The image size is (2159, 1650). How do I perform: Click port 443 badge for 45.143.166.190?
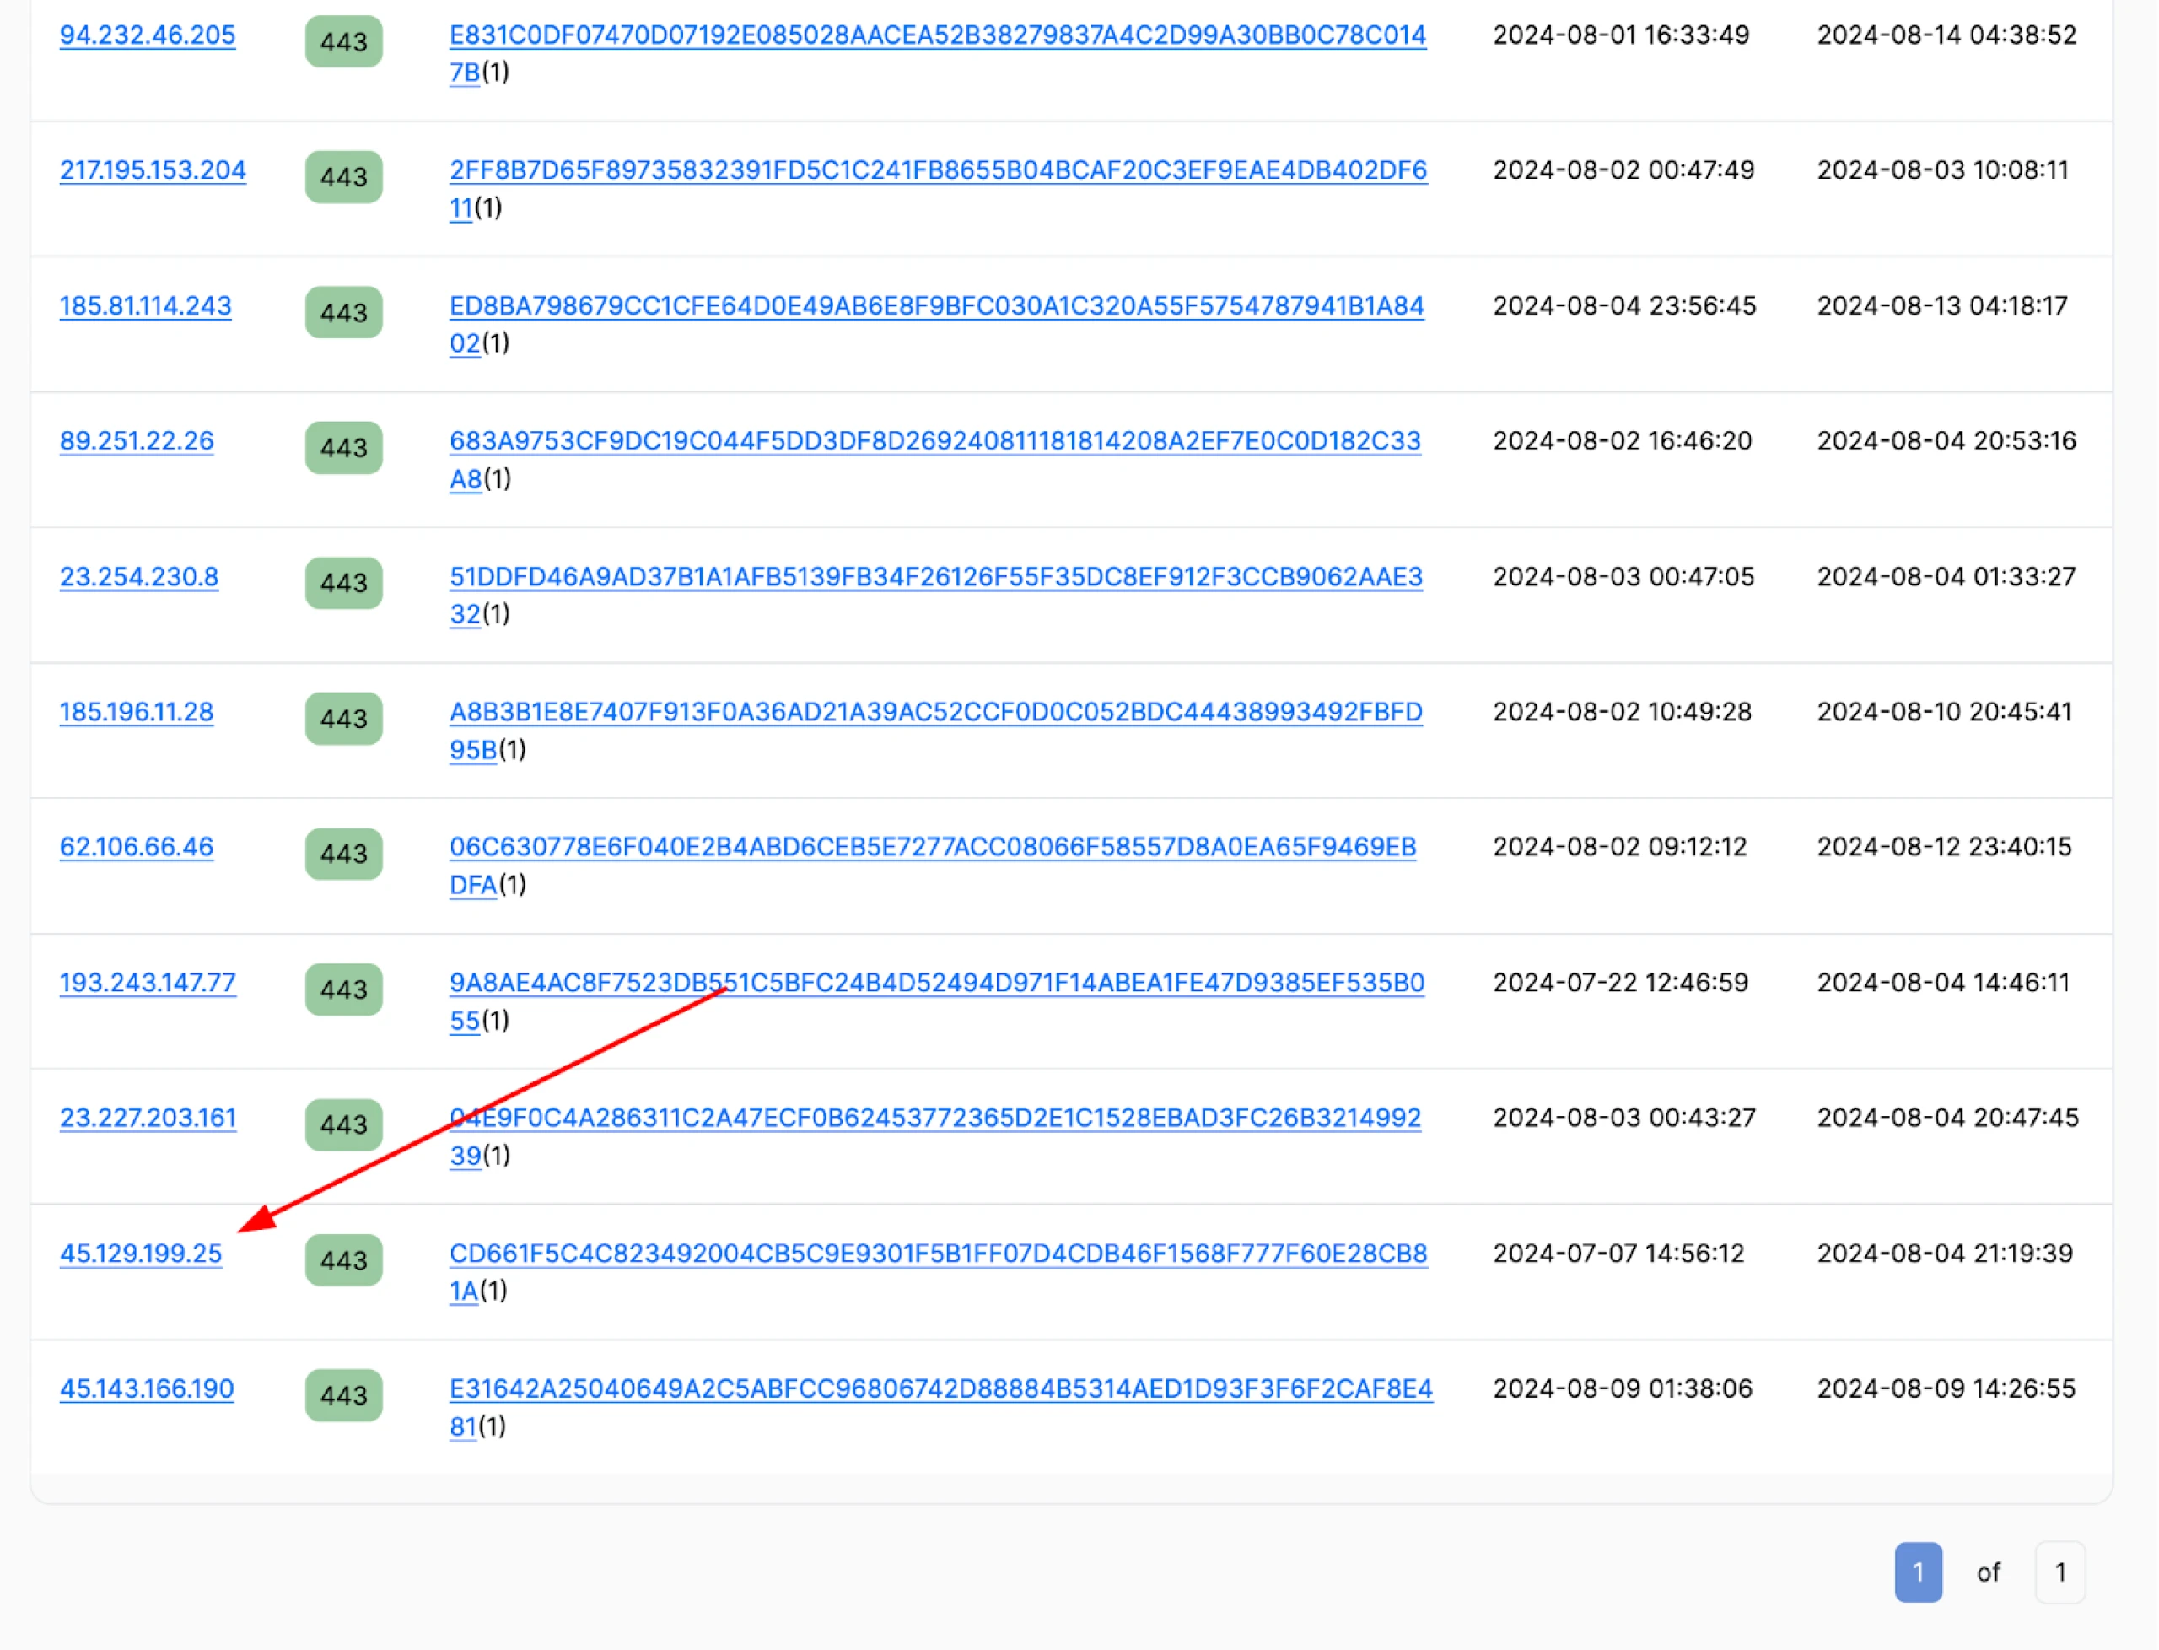click(343, 1397)
